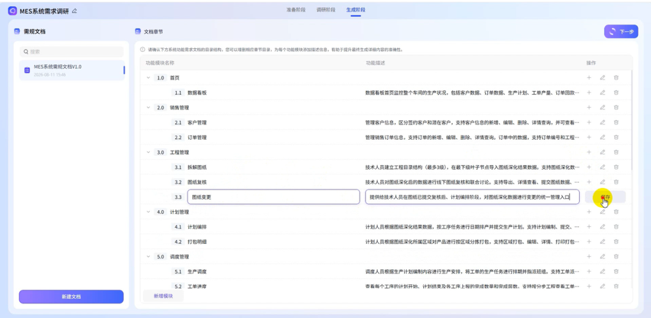Viewport: 651px width, 318px height.
Task: Delete the 2.2 订单管理 row
Action: coord(616,137)
